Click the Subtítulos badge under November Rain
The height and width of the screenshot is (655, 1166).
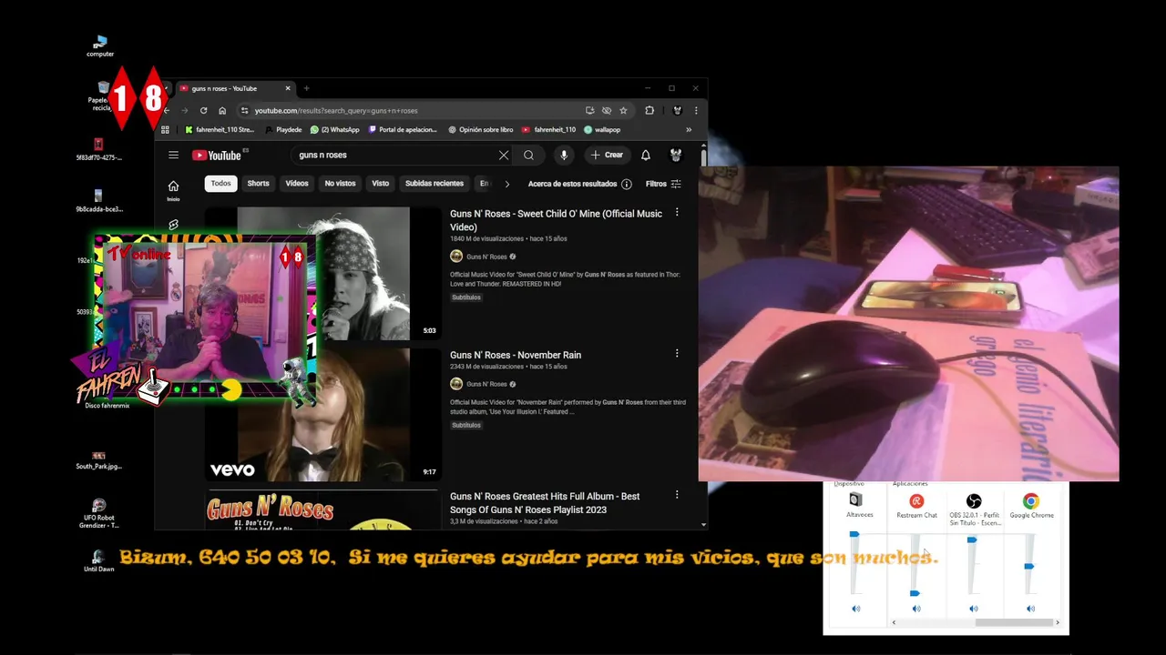466,425
